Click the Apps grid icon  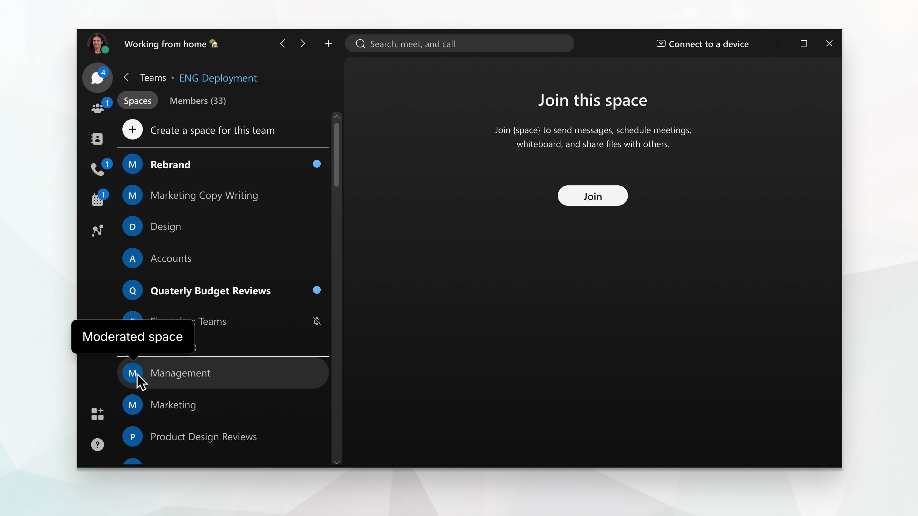97,414
